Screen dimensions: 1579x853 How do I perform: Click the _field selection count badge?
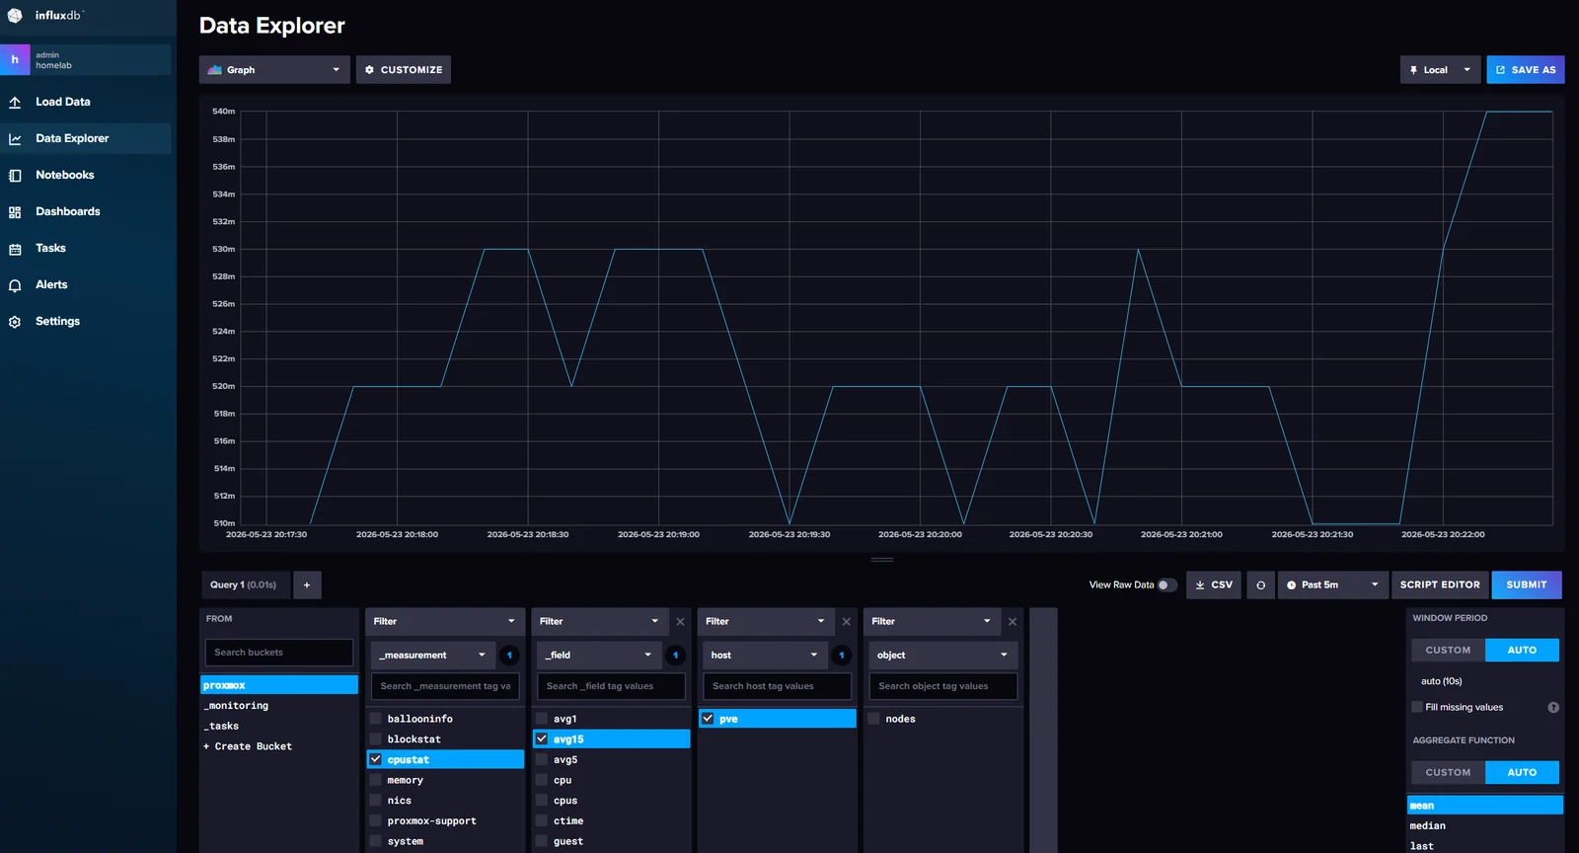675,655
